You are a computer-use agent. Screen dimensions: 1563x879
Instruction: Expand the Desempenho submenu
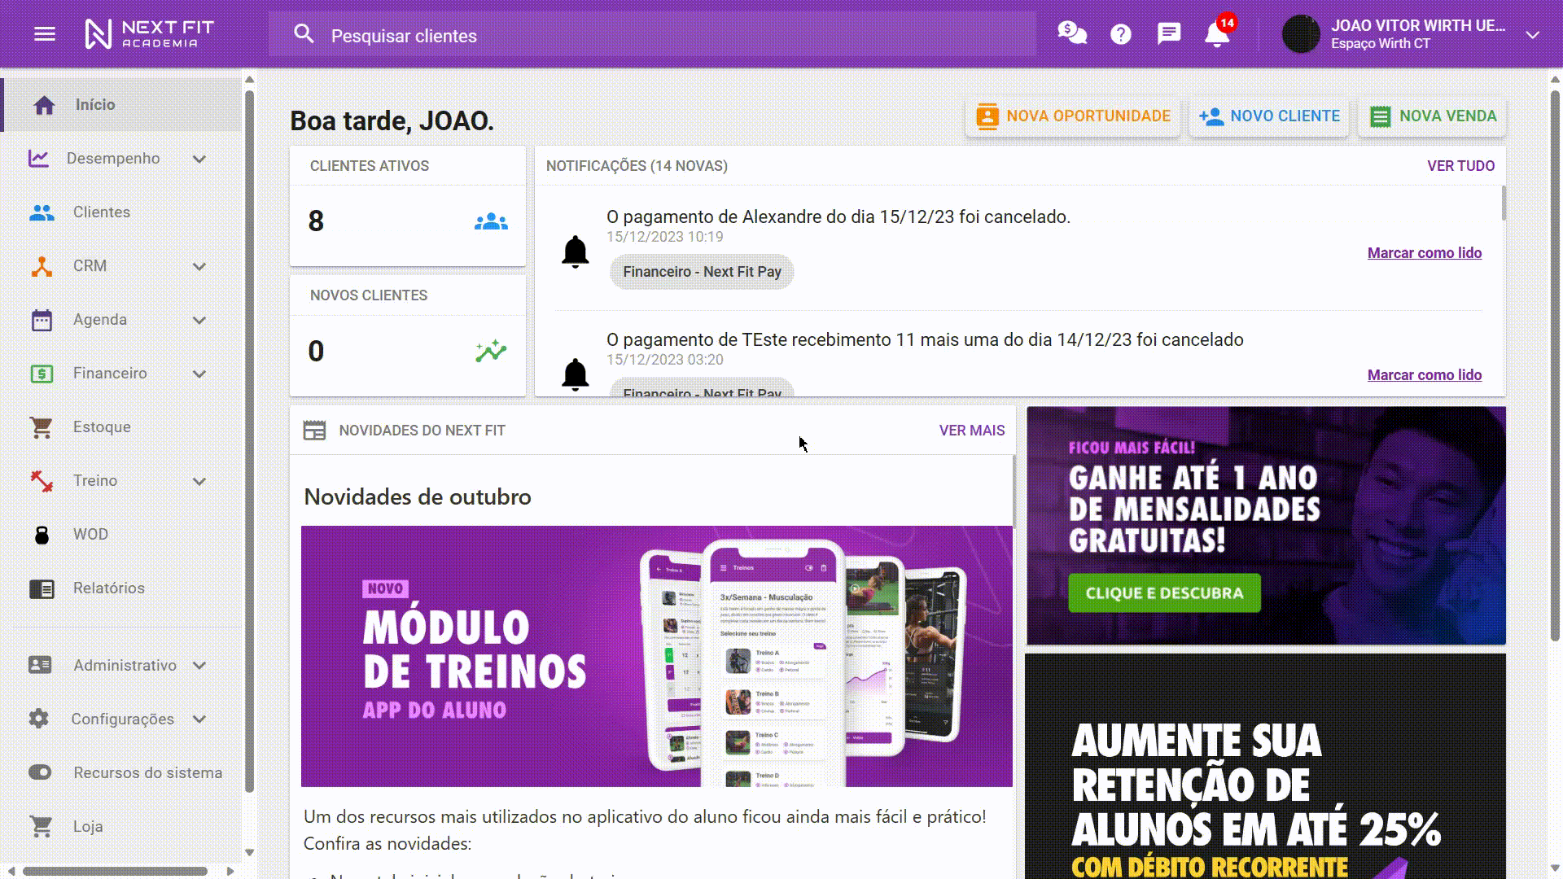199,159
